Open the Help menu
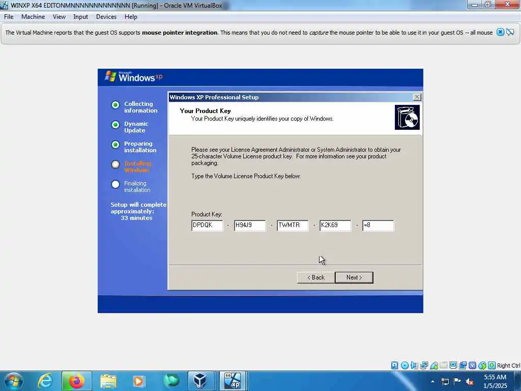Viewport: 521px width, 391px height. (x=131, y=17)
